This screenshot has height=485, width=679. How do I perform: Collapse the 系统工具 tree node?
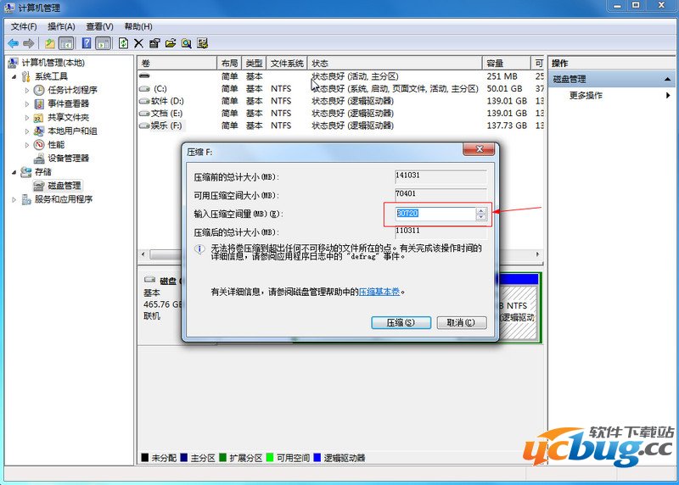coord(14,77)
